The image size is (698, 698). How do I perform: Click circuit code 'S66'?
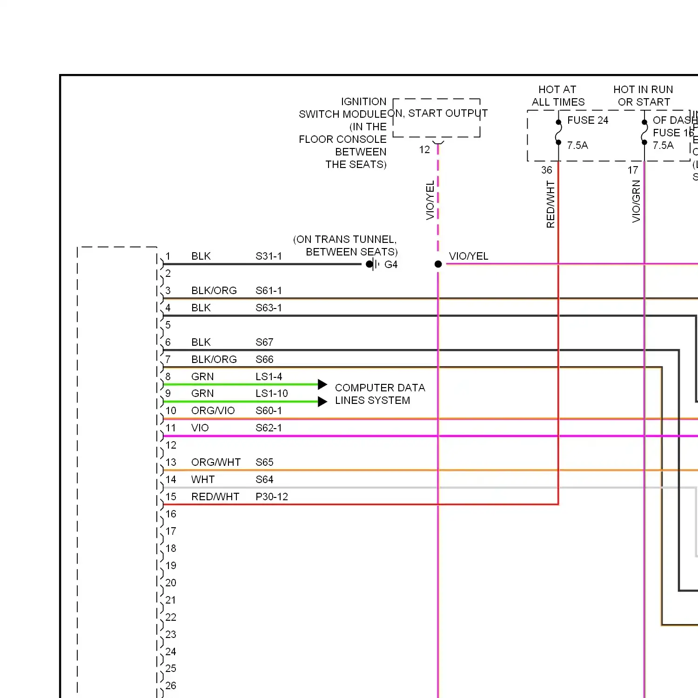click(x=264, y=359)
